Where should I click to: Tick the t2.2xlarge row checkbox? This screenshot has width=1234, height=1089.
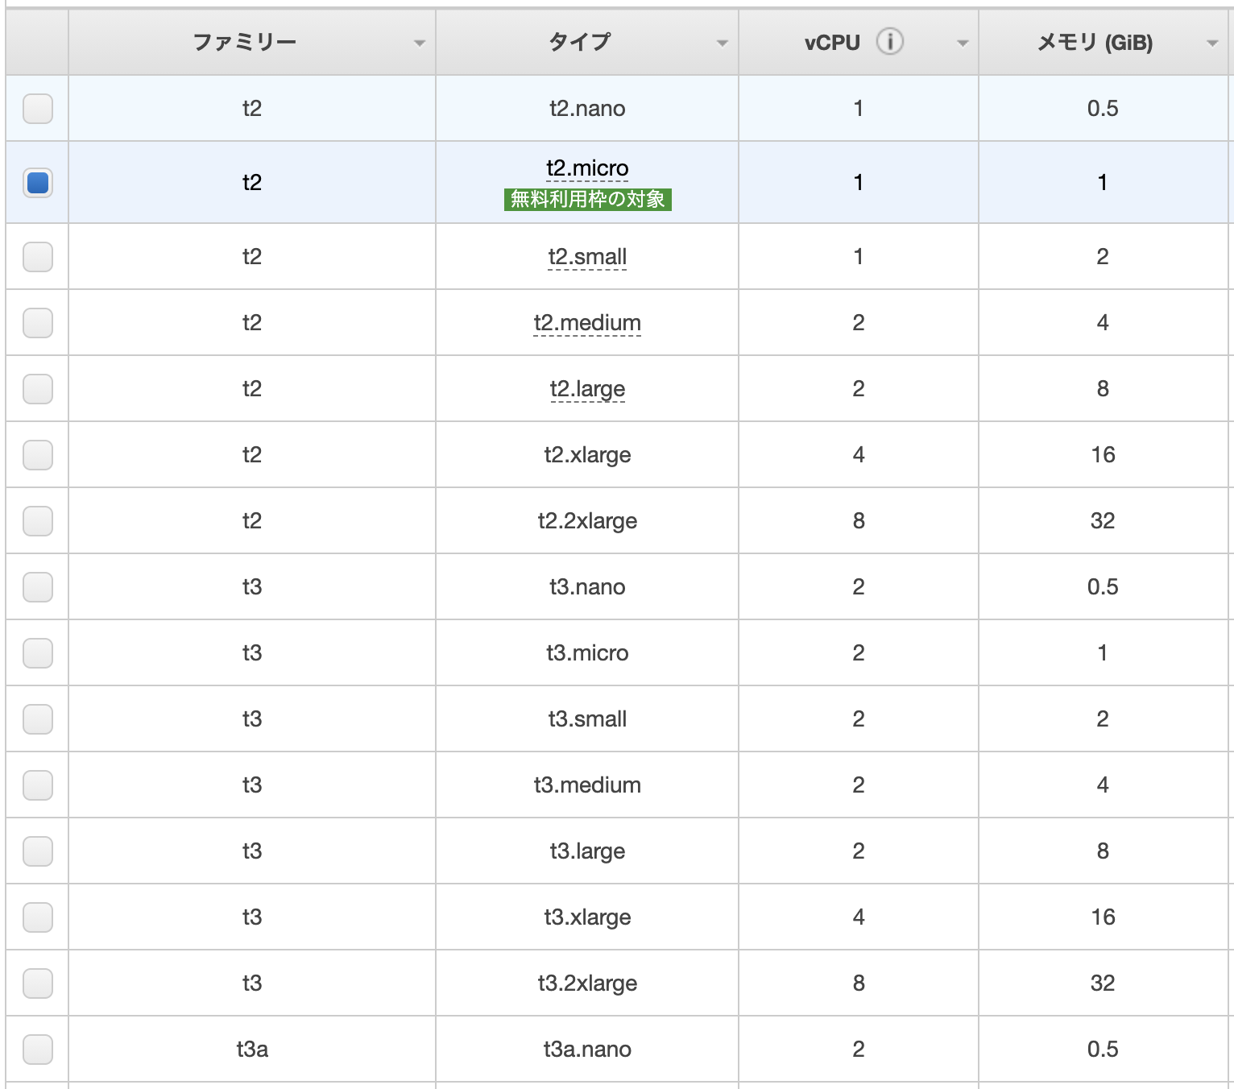[38, 521]
